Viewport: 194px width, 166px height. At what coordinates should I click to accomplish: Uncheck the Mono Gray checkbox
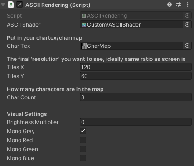[83, 131]
